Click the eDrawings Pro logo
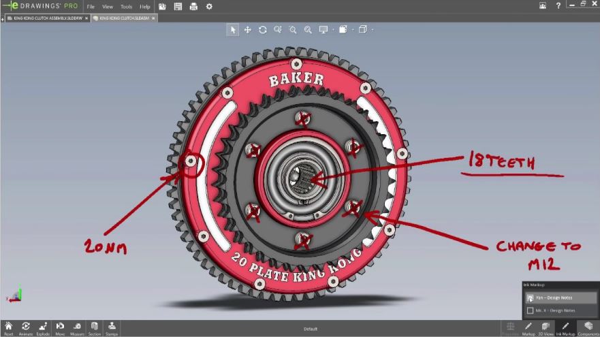 click(x=40, y=6)
